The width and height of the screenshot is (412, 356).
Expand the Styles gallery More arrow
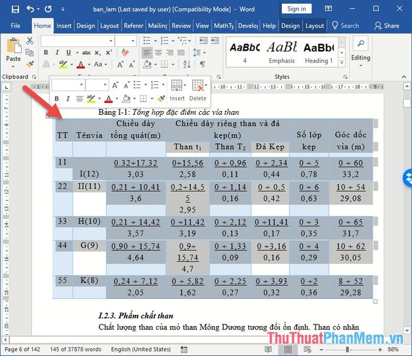(341, 62)
